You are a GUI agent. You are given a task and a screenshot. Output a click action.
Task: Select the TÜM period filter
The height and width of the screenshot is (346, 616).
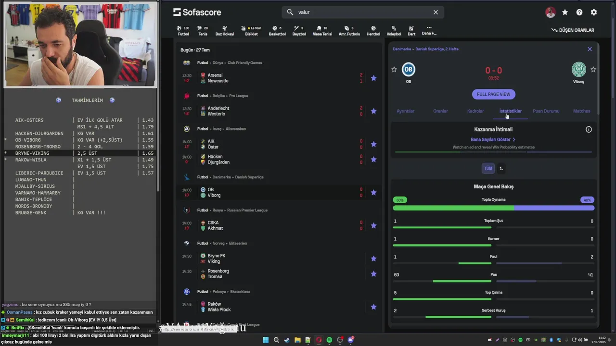coord(488,168)
